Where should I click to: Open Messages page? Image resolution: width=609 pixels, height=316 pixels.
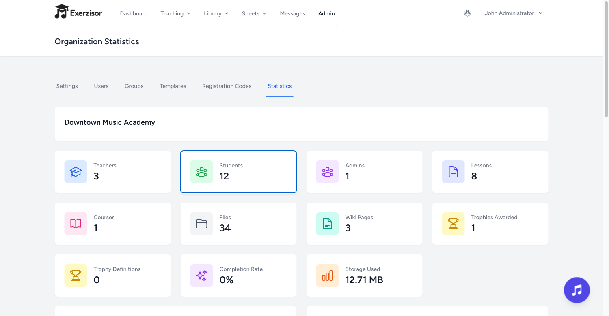(292, 13)
